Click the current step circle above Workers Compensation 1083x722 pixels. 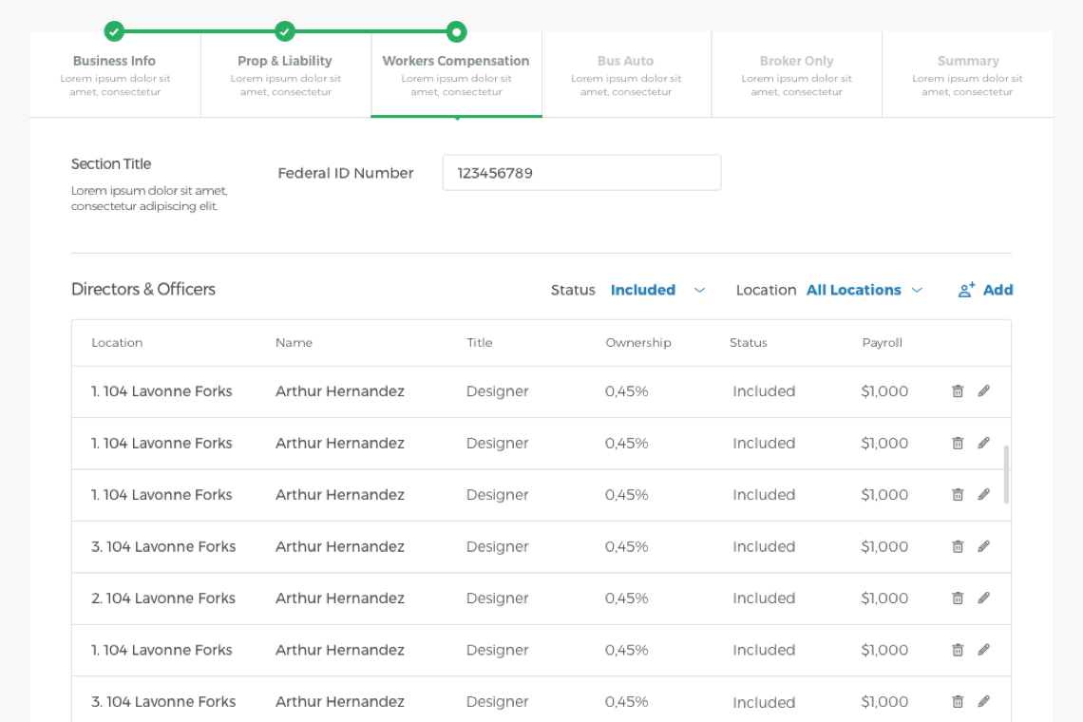coord(456,31)
